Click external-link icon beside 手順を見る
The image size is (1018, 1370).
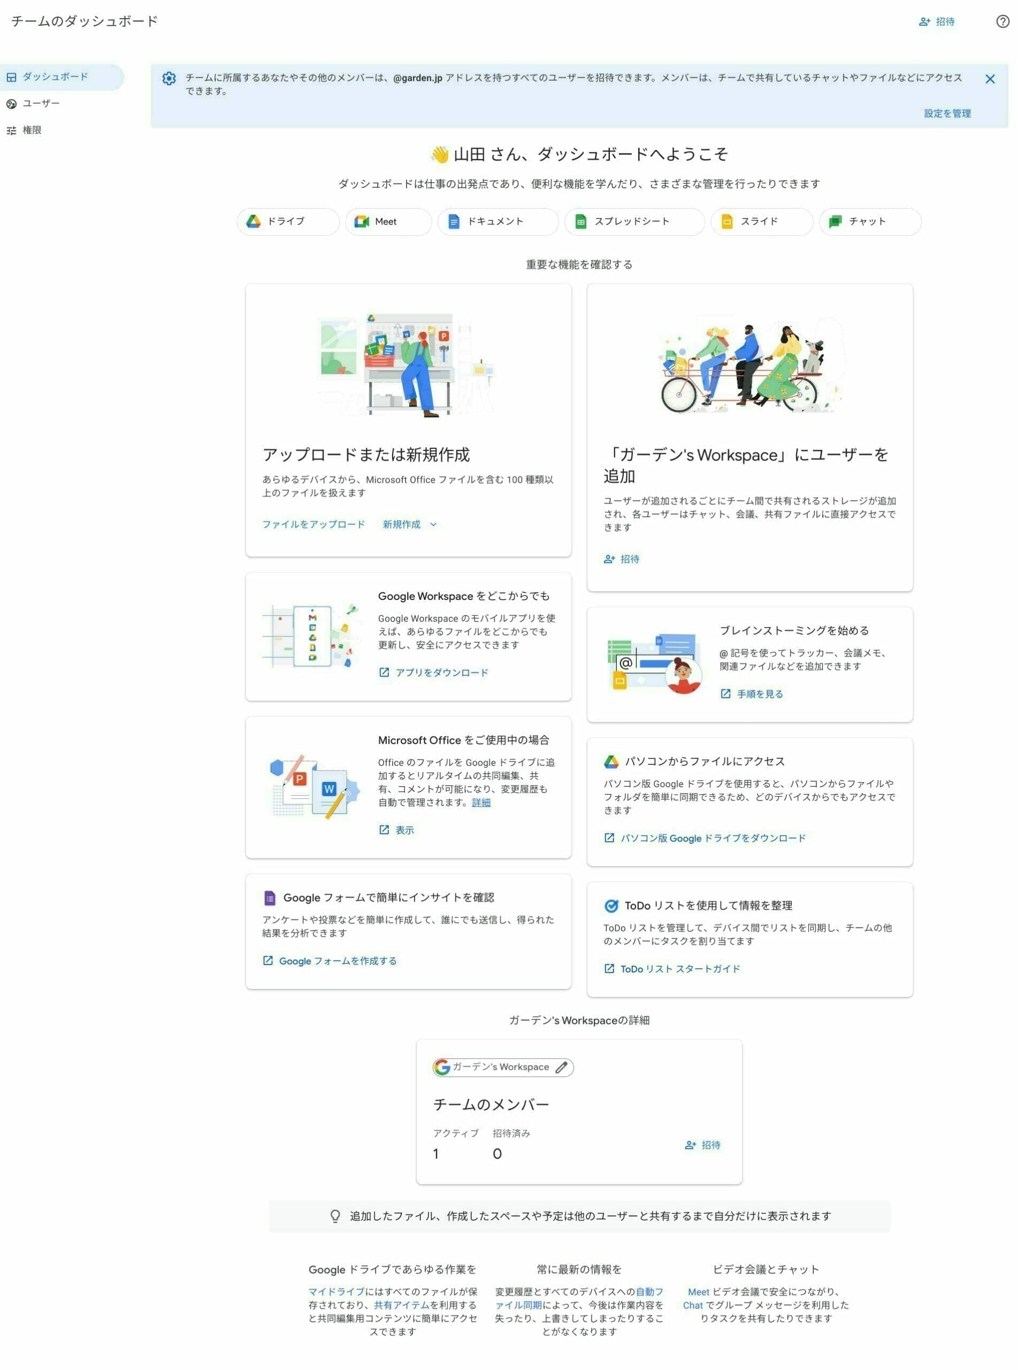[x=725, y=694]
